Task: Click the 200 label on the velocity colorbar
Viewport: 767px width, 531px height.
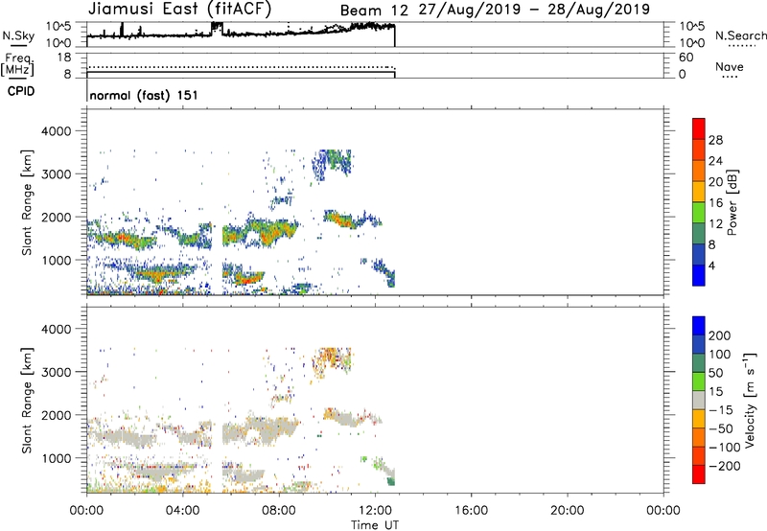Action: tap(720, 335)
